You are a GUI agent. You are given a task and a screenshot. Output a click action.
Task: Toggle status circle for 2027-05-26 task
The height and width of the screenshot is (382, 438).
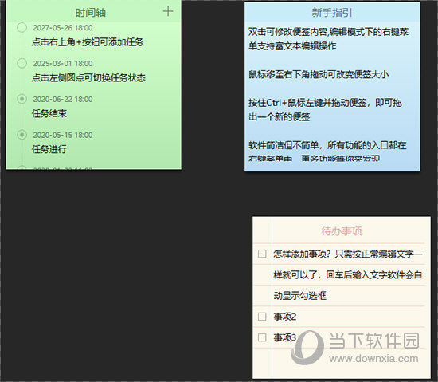click(22, 28)
